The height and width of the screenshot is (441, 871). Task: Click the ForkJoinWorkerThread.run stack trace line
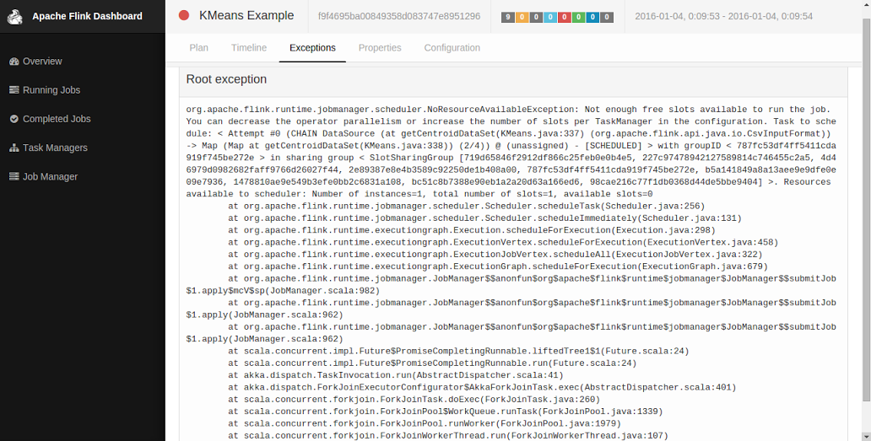click(x=447, y=437)
